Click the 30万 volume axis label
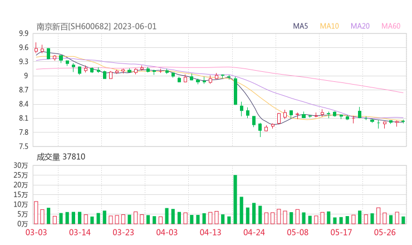Viewport: 412px width, 245px height. coord(21,165)
